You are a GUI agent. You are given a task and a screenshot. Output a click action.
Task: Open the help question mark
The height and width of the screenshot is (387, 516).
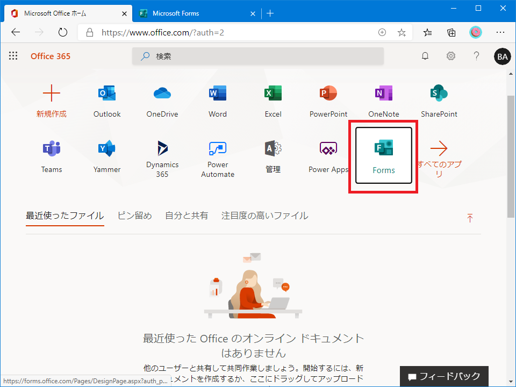[x=476, y=56]
